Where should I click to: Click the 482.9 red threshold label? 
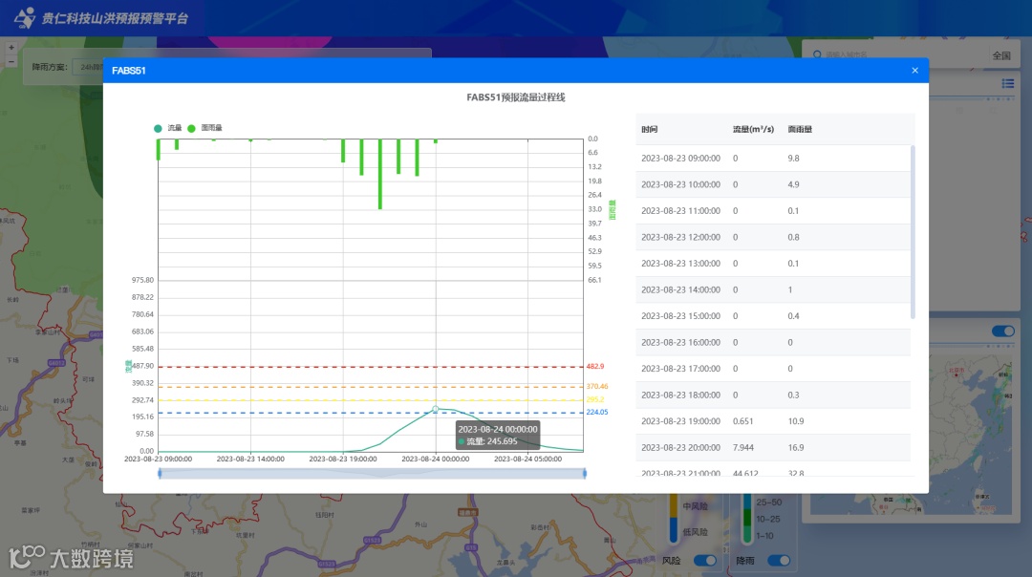595,367
